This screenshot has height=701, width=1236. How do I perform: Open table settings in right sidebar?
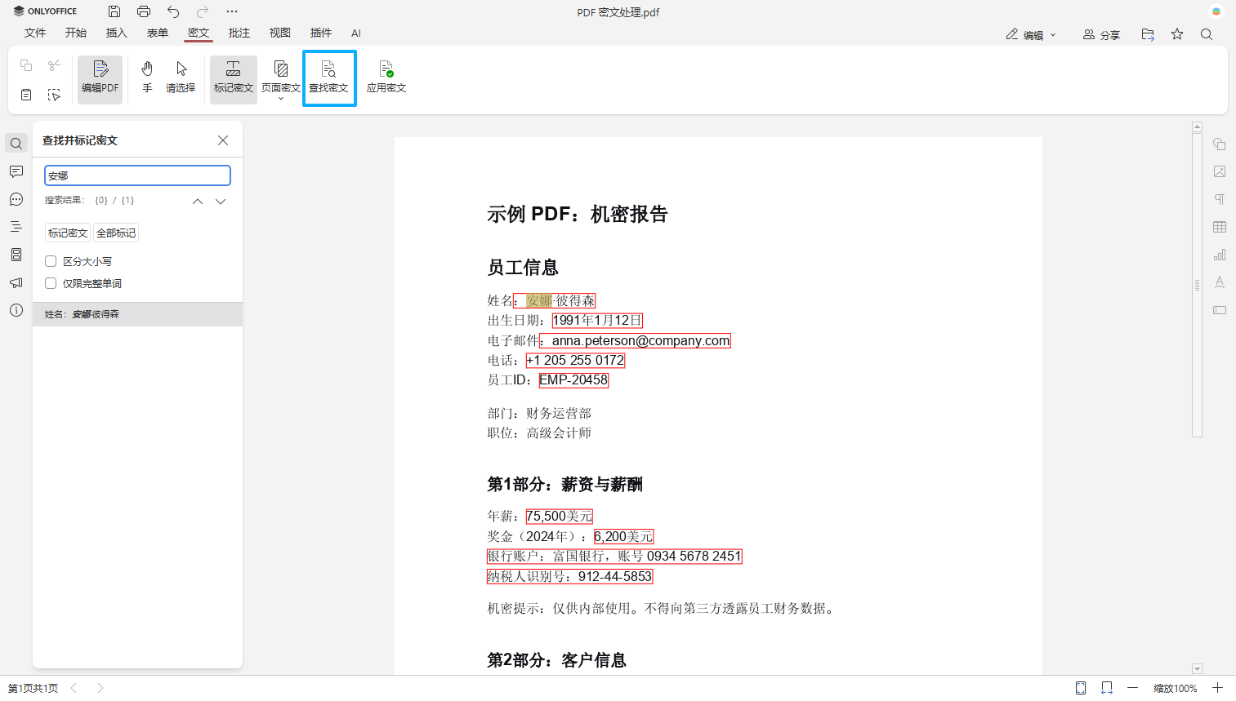1219,227
